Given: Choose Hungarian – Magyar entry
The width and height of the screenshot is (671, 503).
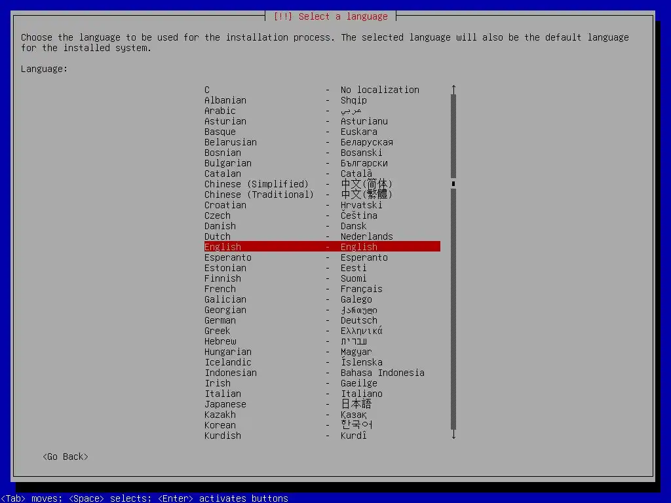Looking at the screenshot, I should point(322,352).
